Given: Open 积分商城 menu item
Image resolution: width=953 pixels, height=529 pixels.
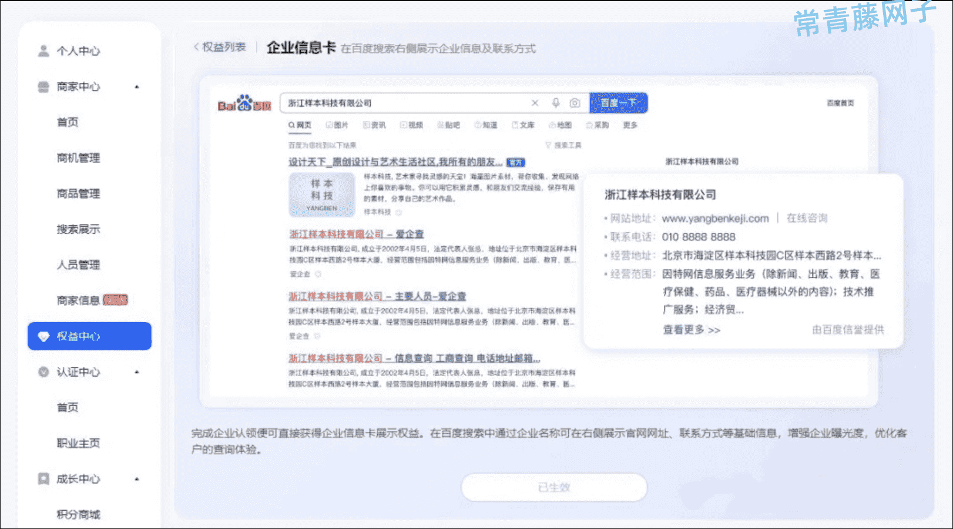Looking at the screenshot, I should (x=78, y=514).
